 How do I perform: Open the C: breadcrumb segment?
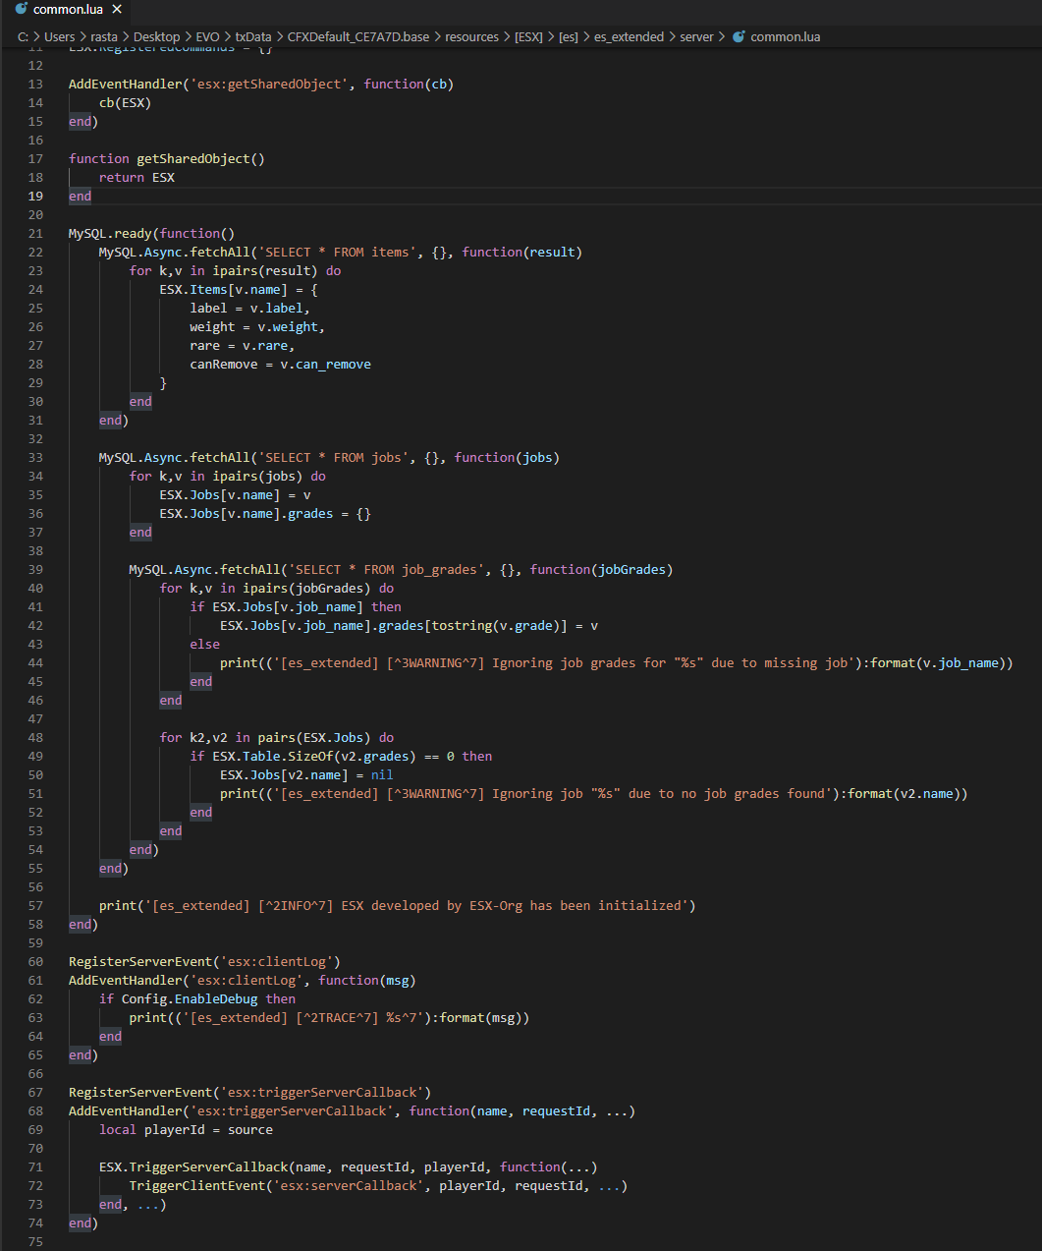(23, 37)
